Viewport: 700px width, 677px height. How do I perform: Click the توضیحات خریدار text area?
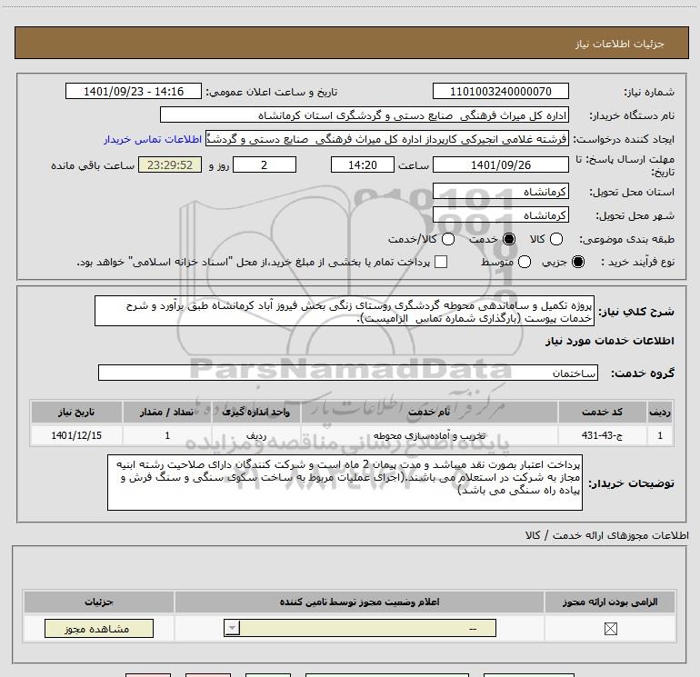click(345, 483)
